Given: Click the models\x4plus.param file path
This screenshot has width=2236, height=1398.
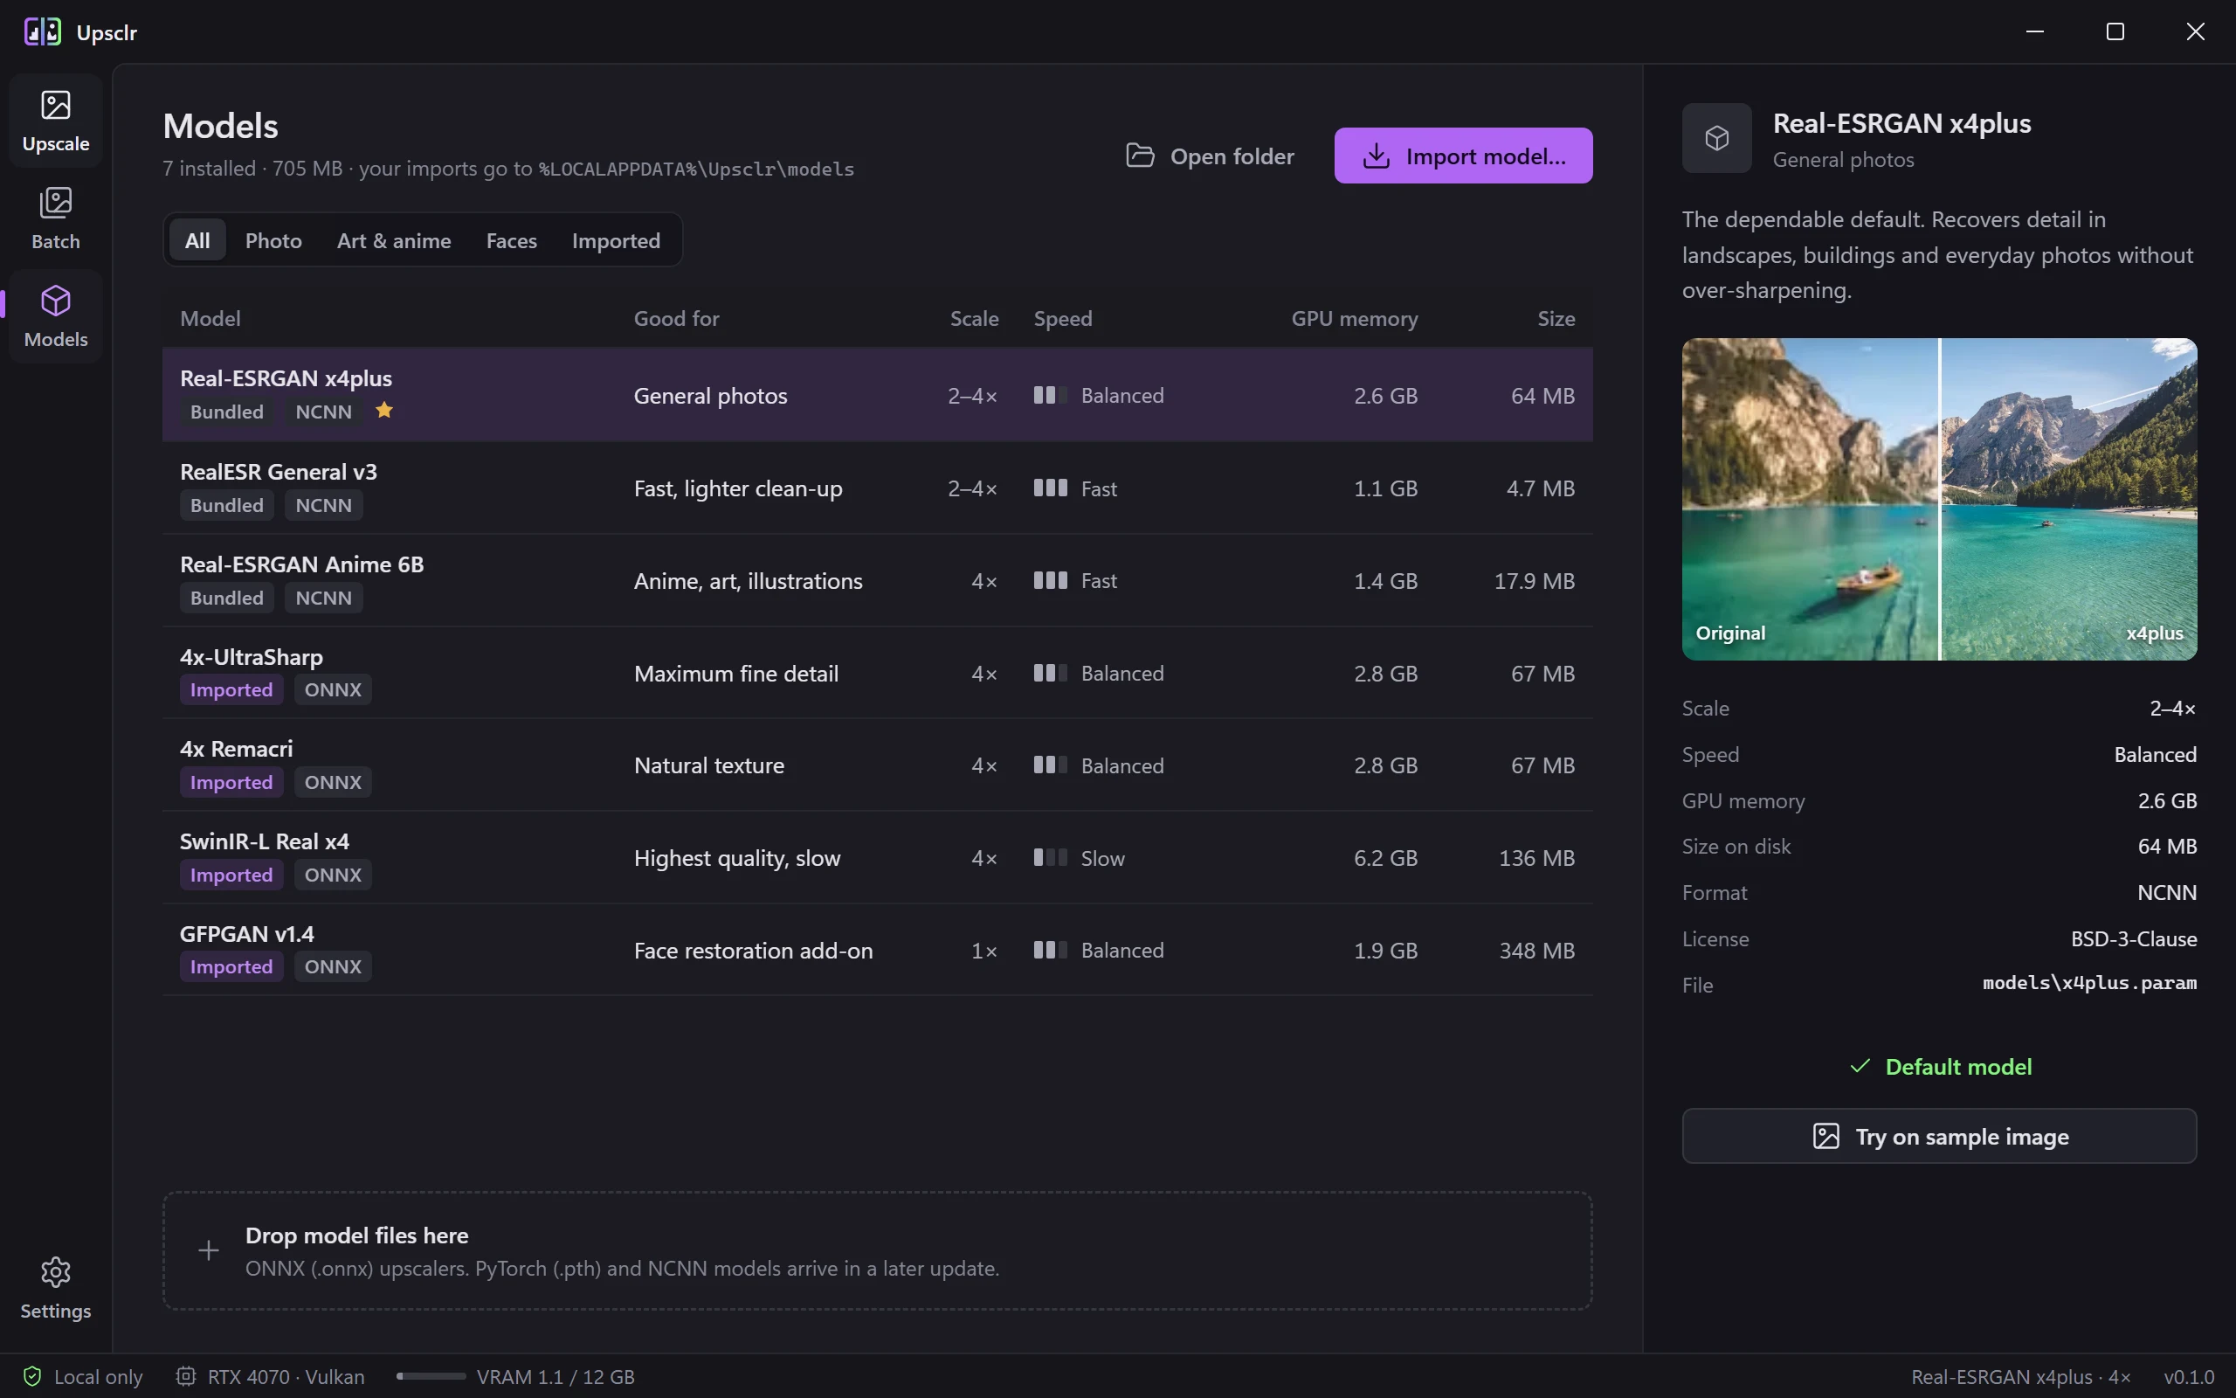Looking at the screenshot, I should [2089, 983].
